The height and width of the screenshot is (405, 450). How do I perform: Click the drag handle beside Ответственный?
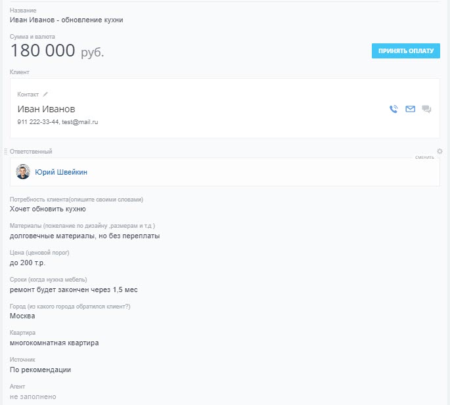pyautogui.click(x=6, y=152)
